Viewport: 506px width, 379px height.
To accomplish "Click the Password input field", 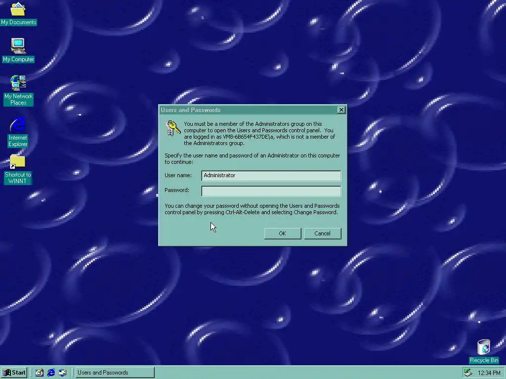I will point(271,191).
